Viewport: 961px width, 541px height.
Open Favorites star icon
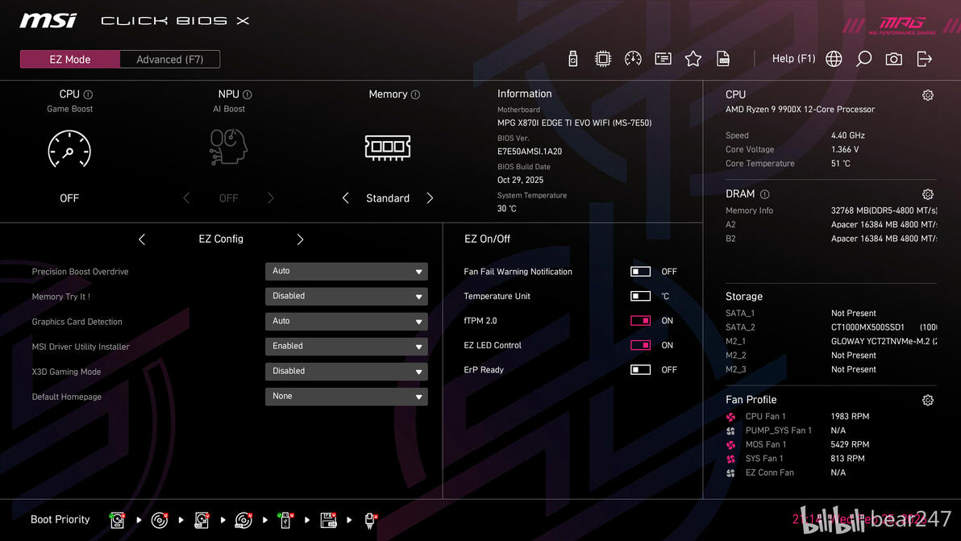[x=693, y=59]
